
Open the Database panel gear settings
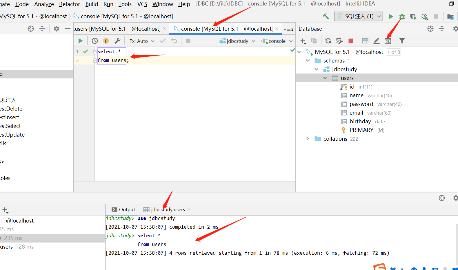click(x=455, y=29)
